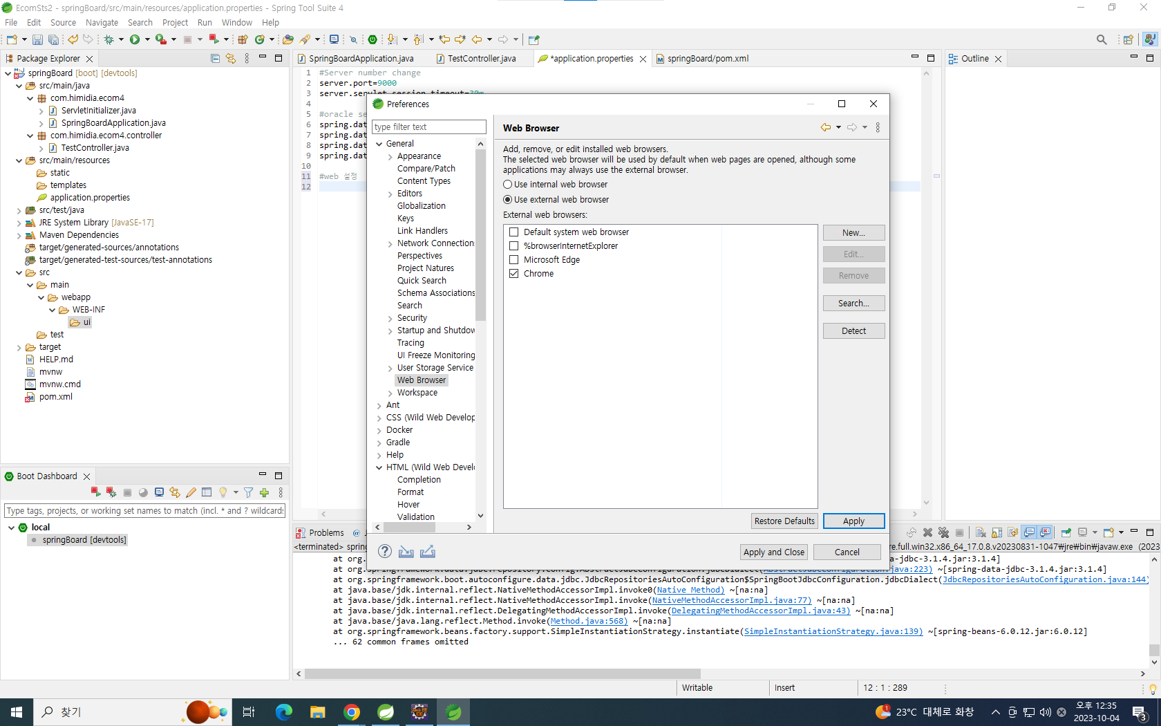Click Boot Dashboard stop square icon
Viewport: 1161px width, 726px height.
(127, 492)
